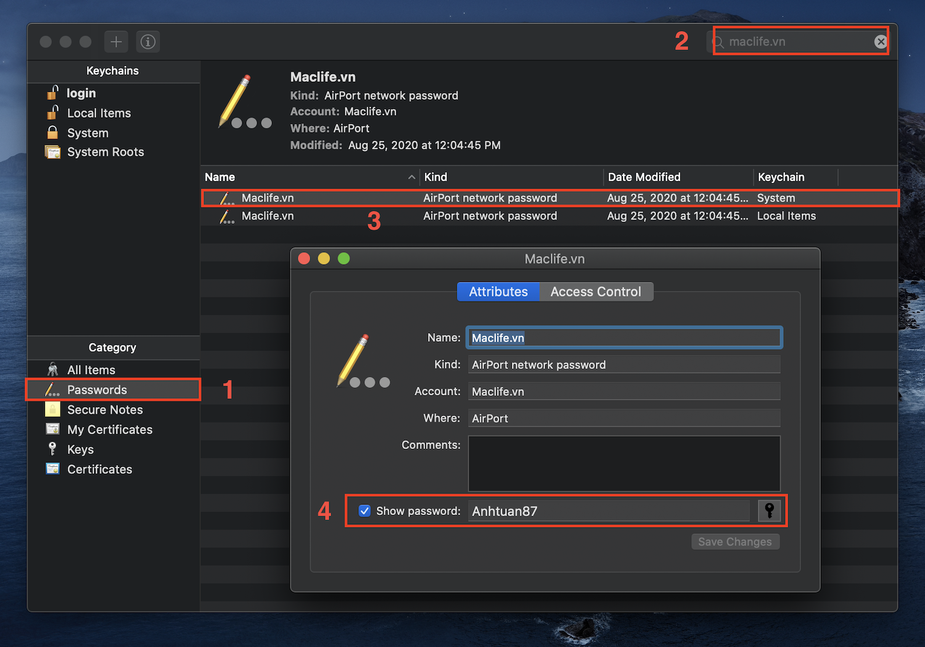The image size is (925, 647).
Task: Select the System keychain lock icon
Action: point(52,133)
